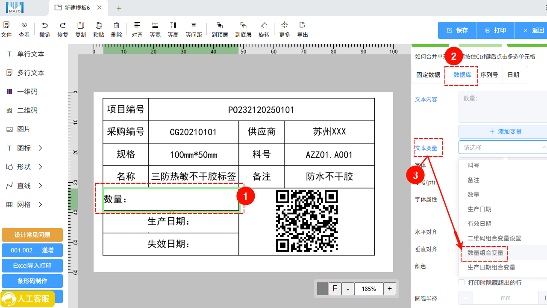
Task: Click the 保存 save button
Action: tap(457, 30)
